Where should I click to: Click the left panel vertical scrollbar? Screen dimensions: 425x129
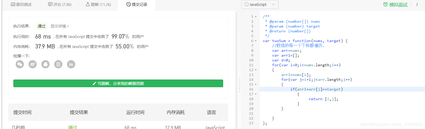pos(237,70)
